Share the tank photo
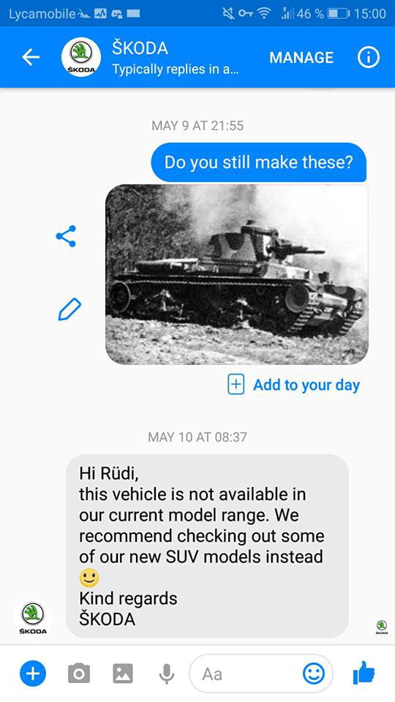 (66, 236)
